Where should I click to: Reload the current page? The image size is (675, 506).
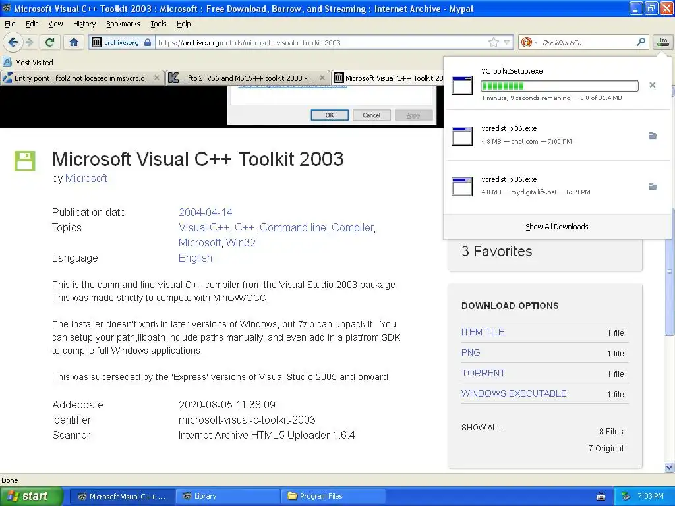pos(50,42)
